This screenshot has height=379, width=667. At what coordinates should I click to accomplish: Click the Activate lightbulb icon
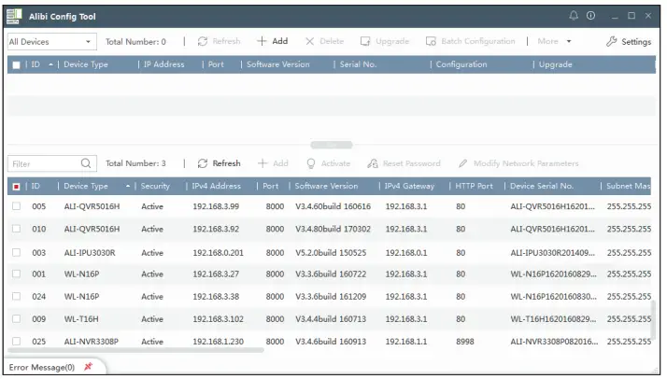(311, 163)
